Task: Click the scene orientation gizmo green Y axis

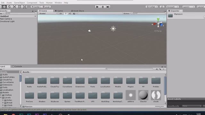Action: (x=158, y=19)
